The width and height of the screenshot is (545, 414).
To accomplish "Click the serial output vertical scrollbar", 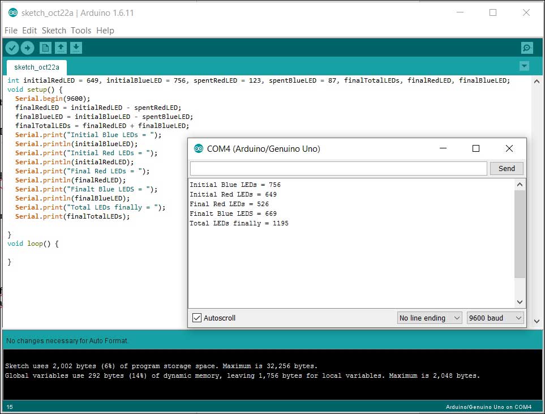I will (520, 233).
